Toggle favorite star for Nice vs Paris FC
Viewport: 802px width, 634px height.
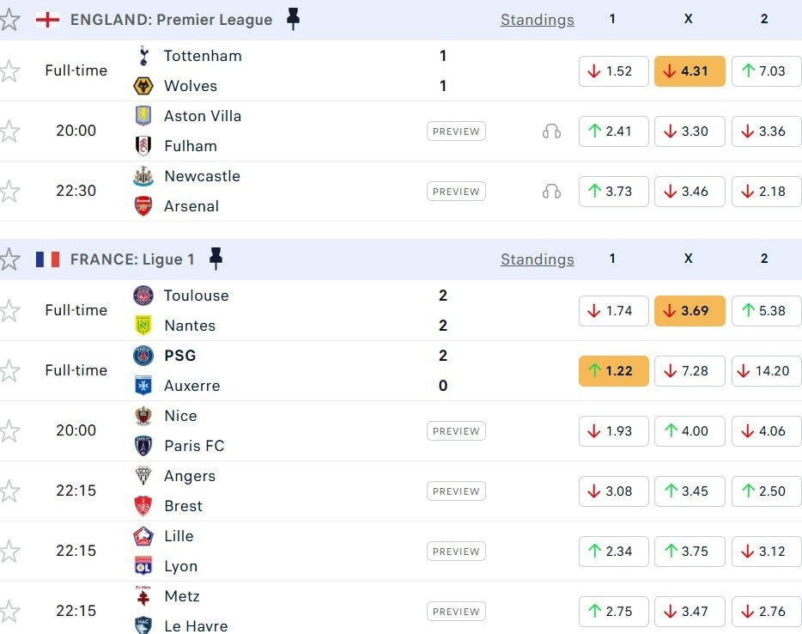point(9,430)
